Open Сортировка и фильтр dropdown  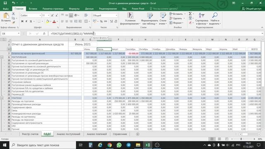pyautogui.click(x=202, y=19)
